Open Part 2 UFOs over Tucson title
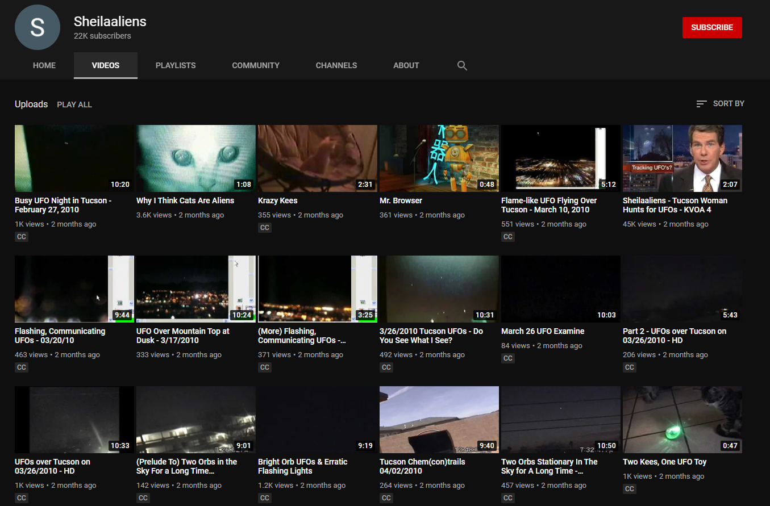The height and width of the screenshot is (506, 770). pos(675,336)
